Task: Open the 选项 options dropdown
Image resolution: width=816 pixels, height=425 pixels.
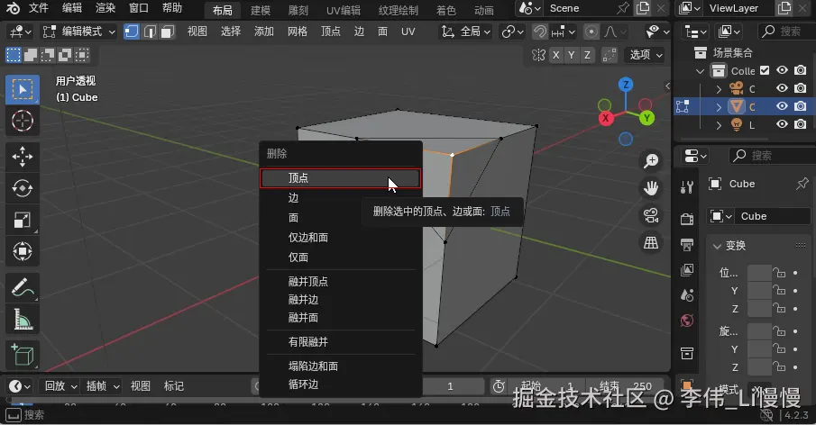Action: [646, 55]
